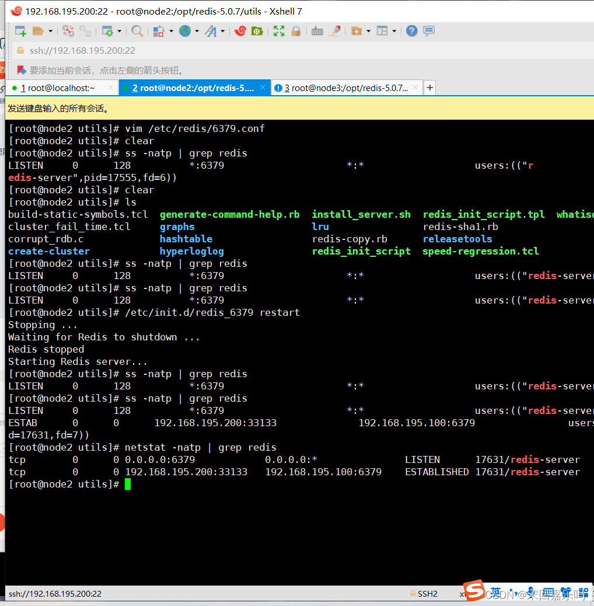This screenshot has height=606, width=594.
Task: Click 'netstat -natp | grep redis' command
Action: [x=201, y=447]
